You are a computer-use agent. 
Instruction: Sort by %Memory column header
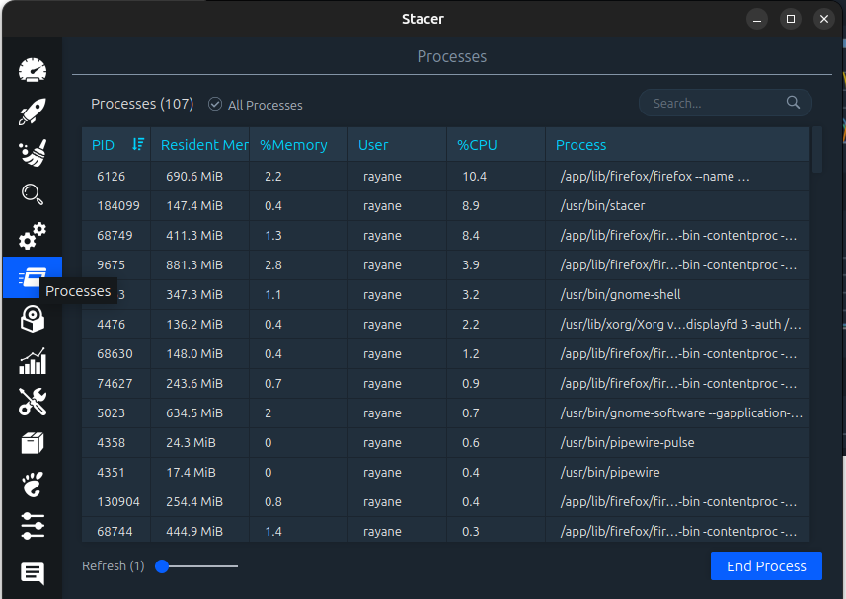[x=298, y=145]
